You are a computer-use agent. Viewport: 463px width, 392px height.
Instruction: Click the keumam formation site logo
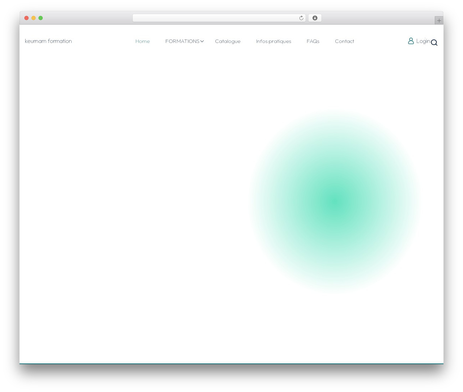click(x=48, y=41)
